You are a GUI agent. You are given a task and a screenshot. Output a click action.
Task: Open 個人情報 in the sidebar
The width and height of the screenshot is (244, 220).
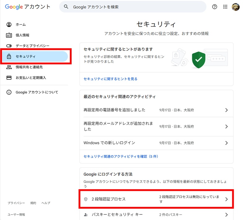[x=22, y=35]
